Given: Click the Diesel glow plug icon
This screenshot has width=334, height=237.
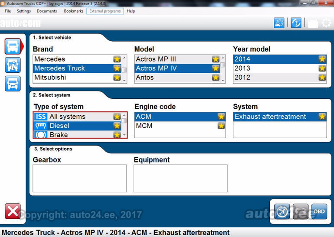Looking at the screenshot, I should pos(41,126).
